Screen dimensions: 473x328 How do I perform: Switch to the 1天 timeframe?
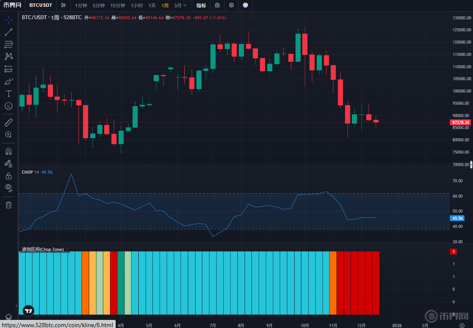152,6
